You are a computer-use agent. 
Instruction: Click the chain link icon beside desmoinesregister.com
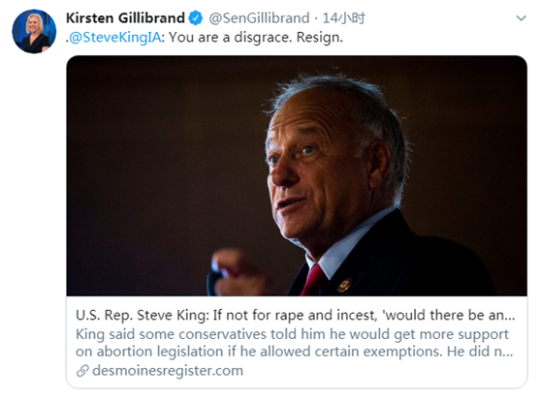pyautogui.click(x=82, y=371)
